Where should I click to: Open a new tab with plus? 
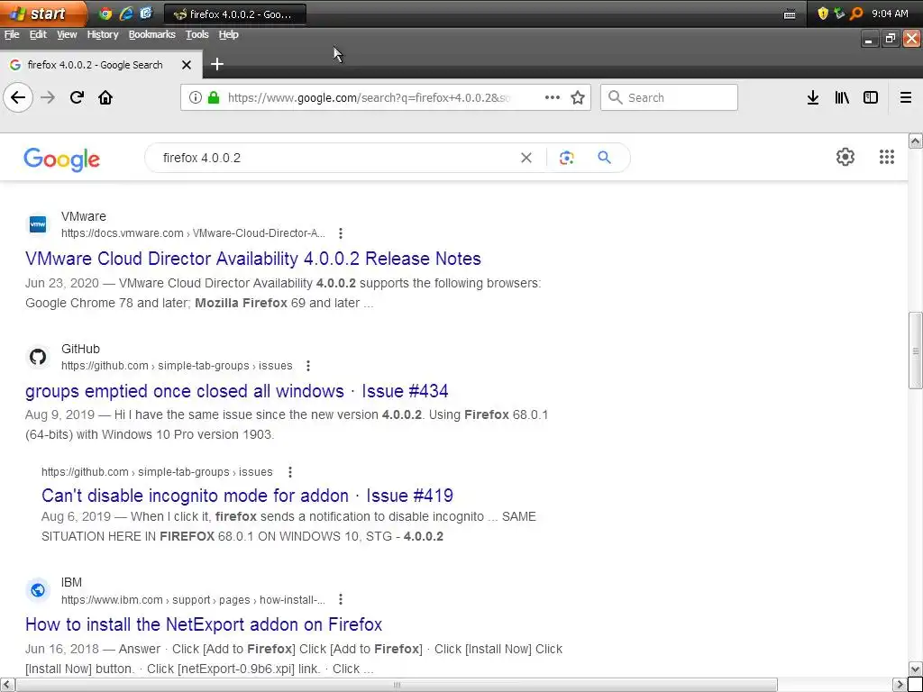pos(217,64)
